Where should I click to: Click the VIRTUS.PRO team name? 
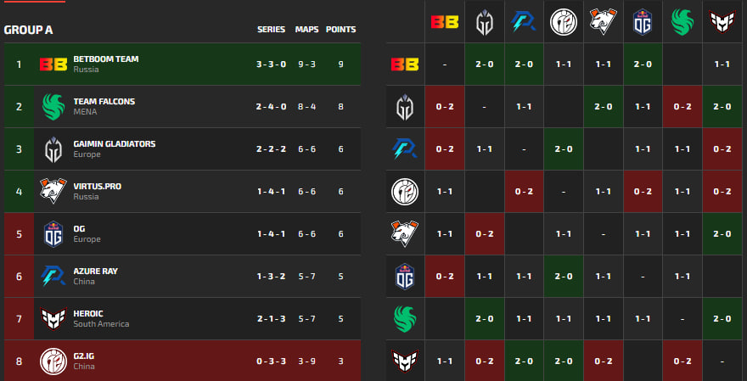pos(96,187)
